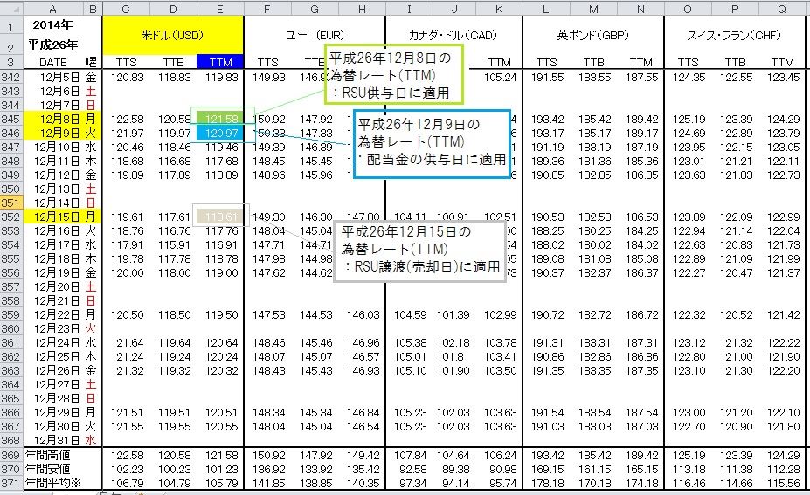Select row header 351
This screenshot has width=810, height=495.
tap(10, 203)
